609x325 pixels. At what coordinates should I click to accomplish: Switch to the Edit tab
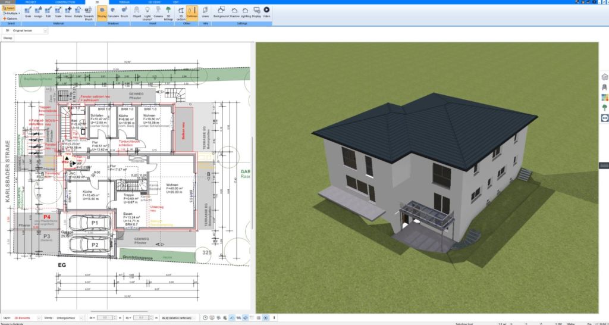click(176, 2)
